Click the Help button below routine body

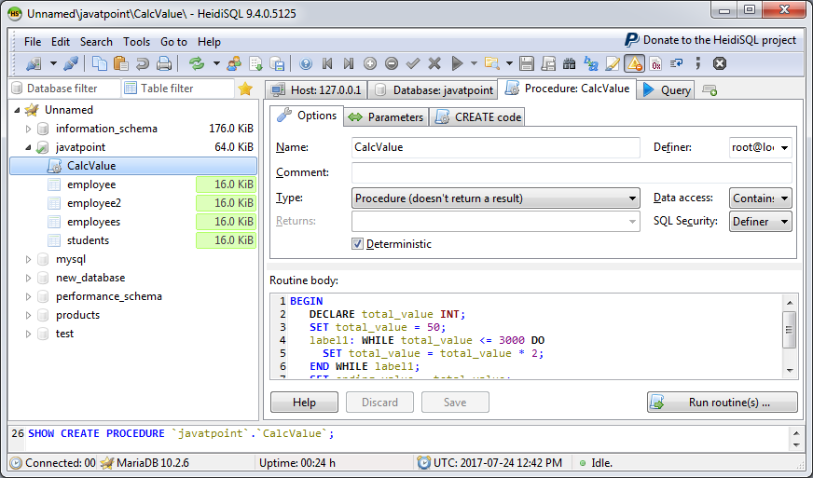click(304, 403)
